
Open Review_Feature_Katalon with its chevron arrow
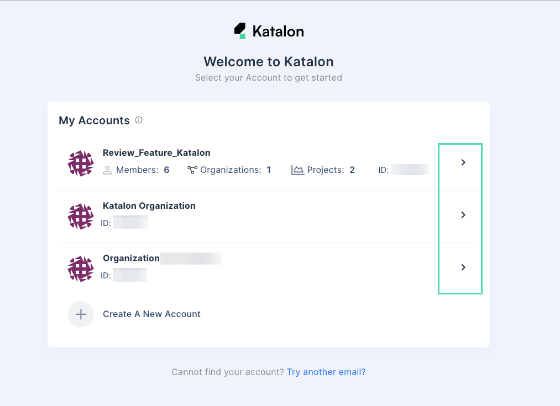point(463,162)
